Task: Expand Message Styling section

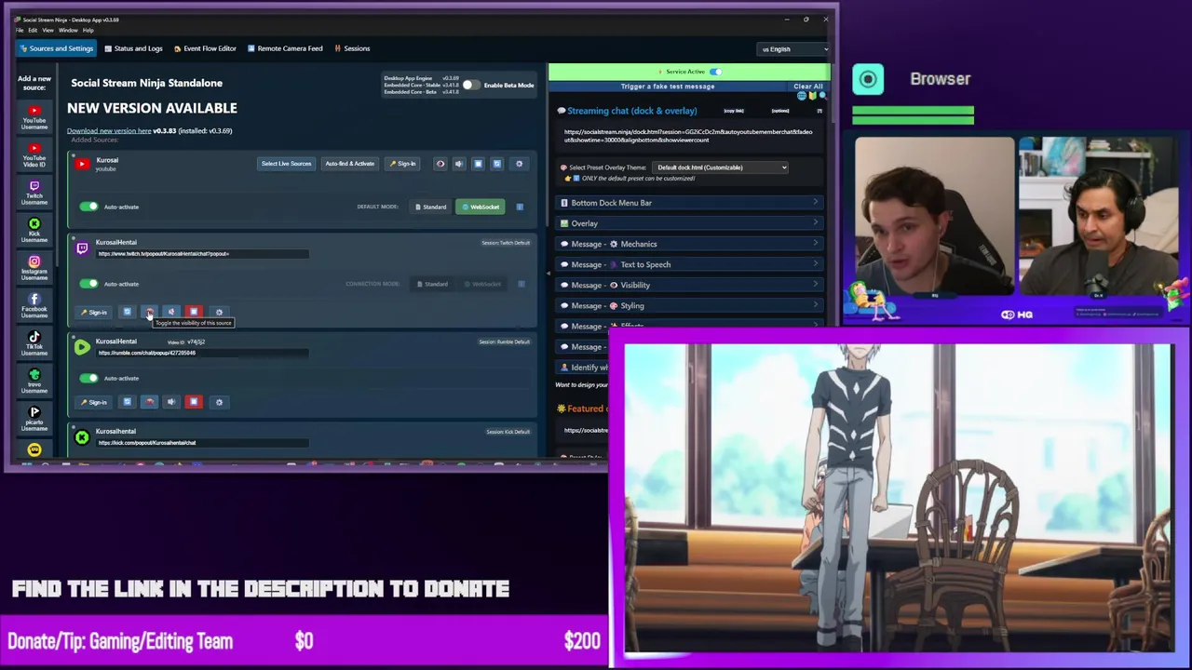Action: [x=688, y=305]
